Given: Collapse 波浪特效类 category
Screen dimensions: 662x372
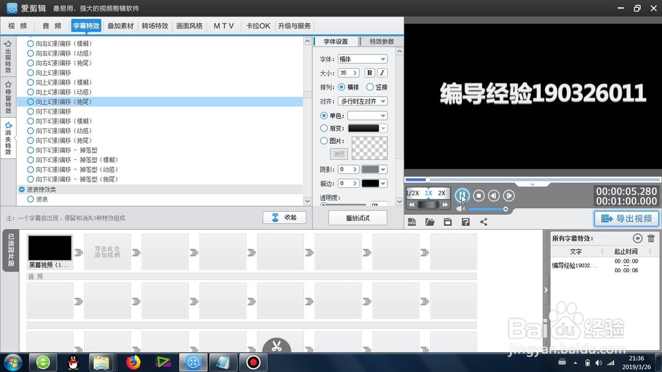Looking at the screenshot, I should coord(22,189).
